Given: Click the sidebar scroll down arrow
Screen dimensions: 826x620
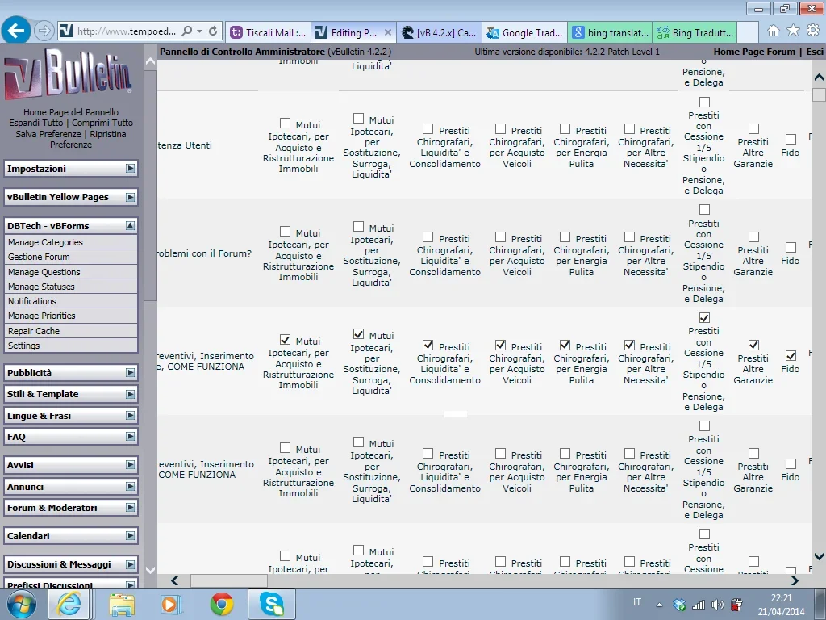Looking at the screenshot, I should pyautogui.click(x=150, y=570).
